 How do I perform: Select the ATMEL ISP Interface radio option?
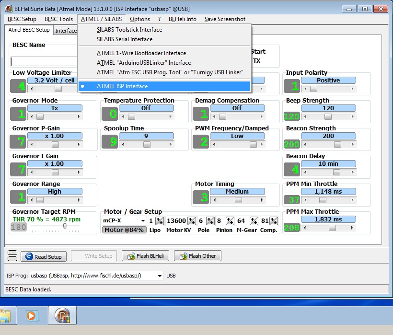pyautogui.click(x=164, y=86)
